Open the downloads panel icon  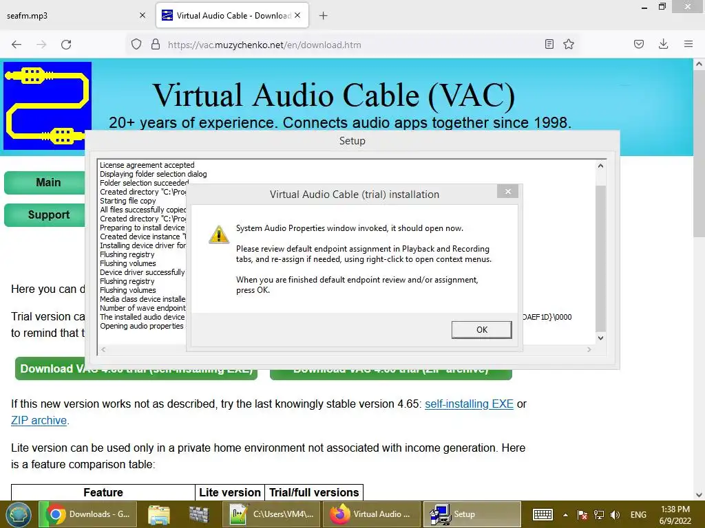663,44
